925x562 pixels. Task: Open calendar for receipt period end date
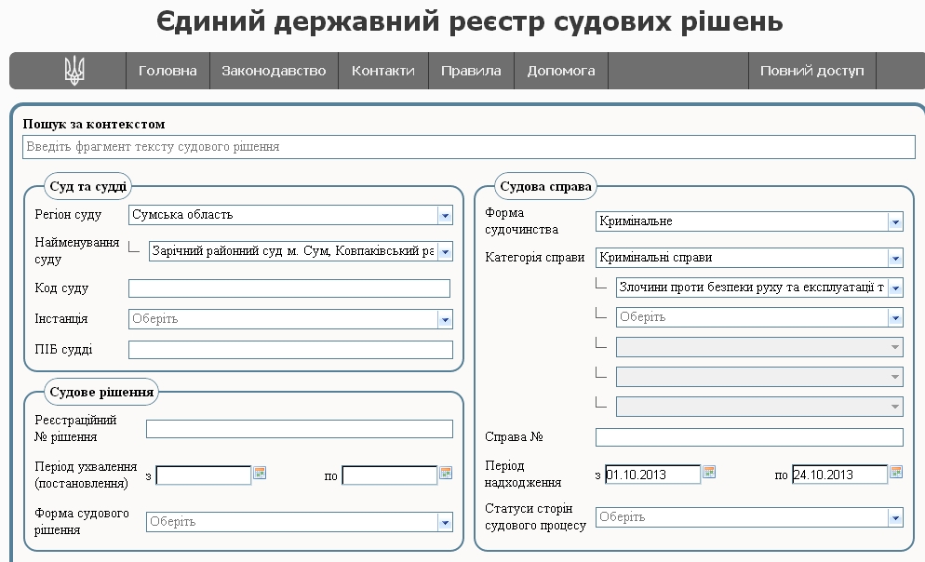click(896, 472)
